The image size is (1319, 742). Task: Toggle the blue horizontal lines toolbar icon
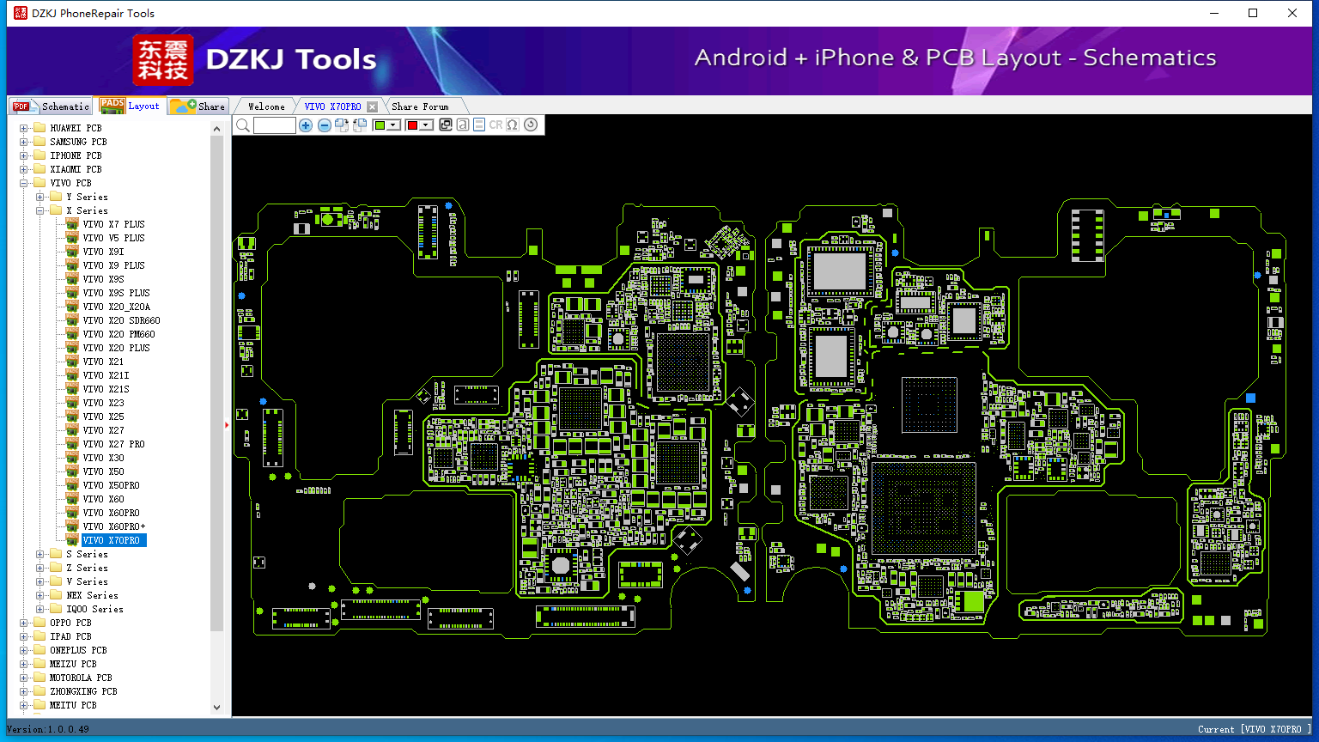tap(479, 125)
